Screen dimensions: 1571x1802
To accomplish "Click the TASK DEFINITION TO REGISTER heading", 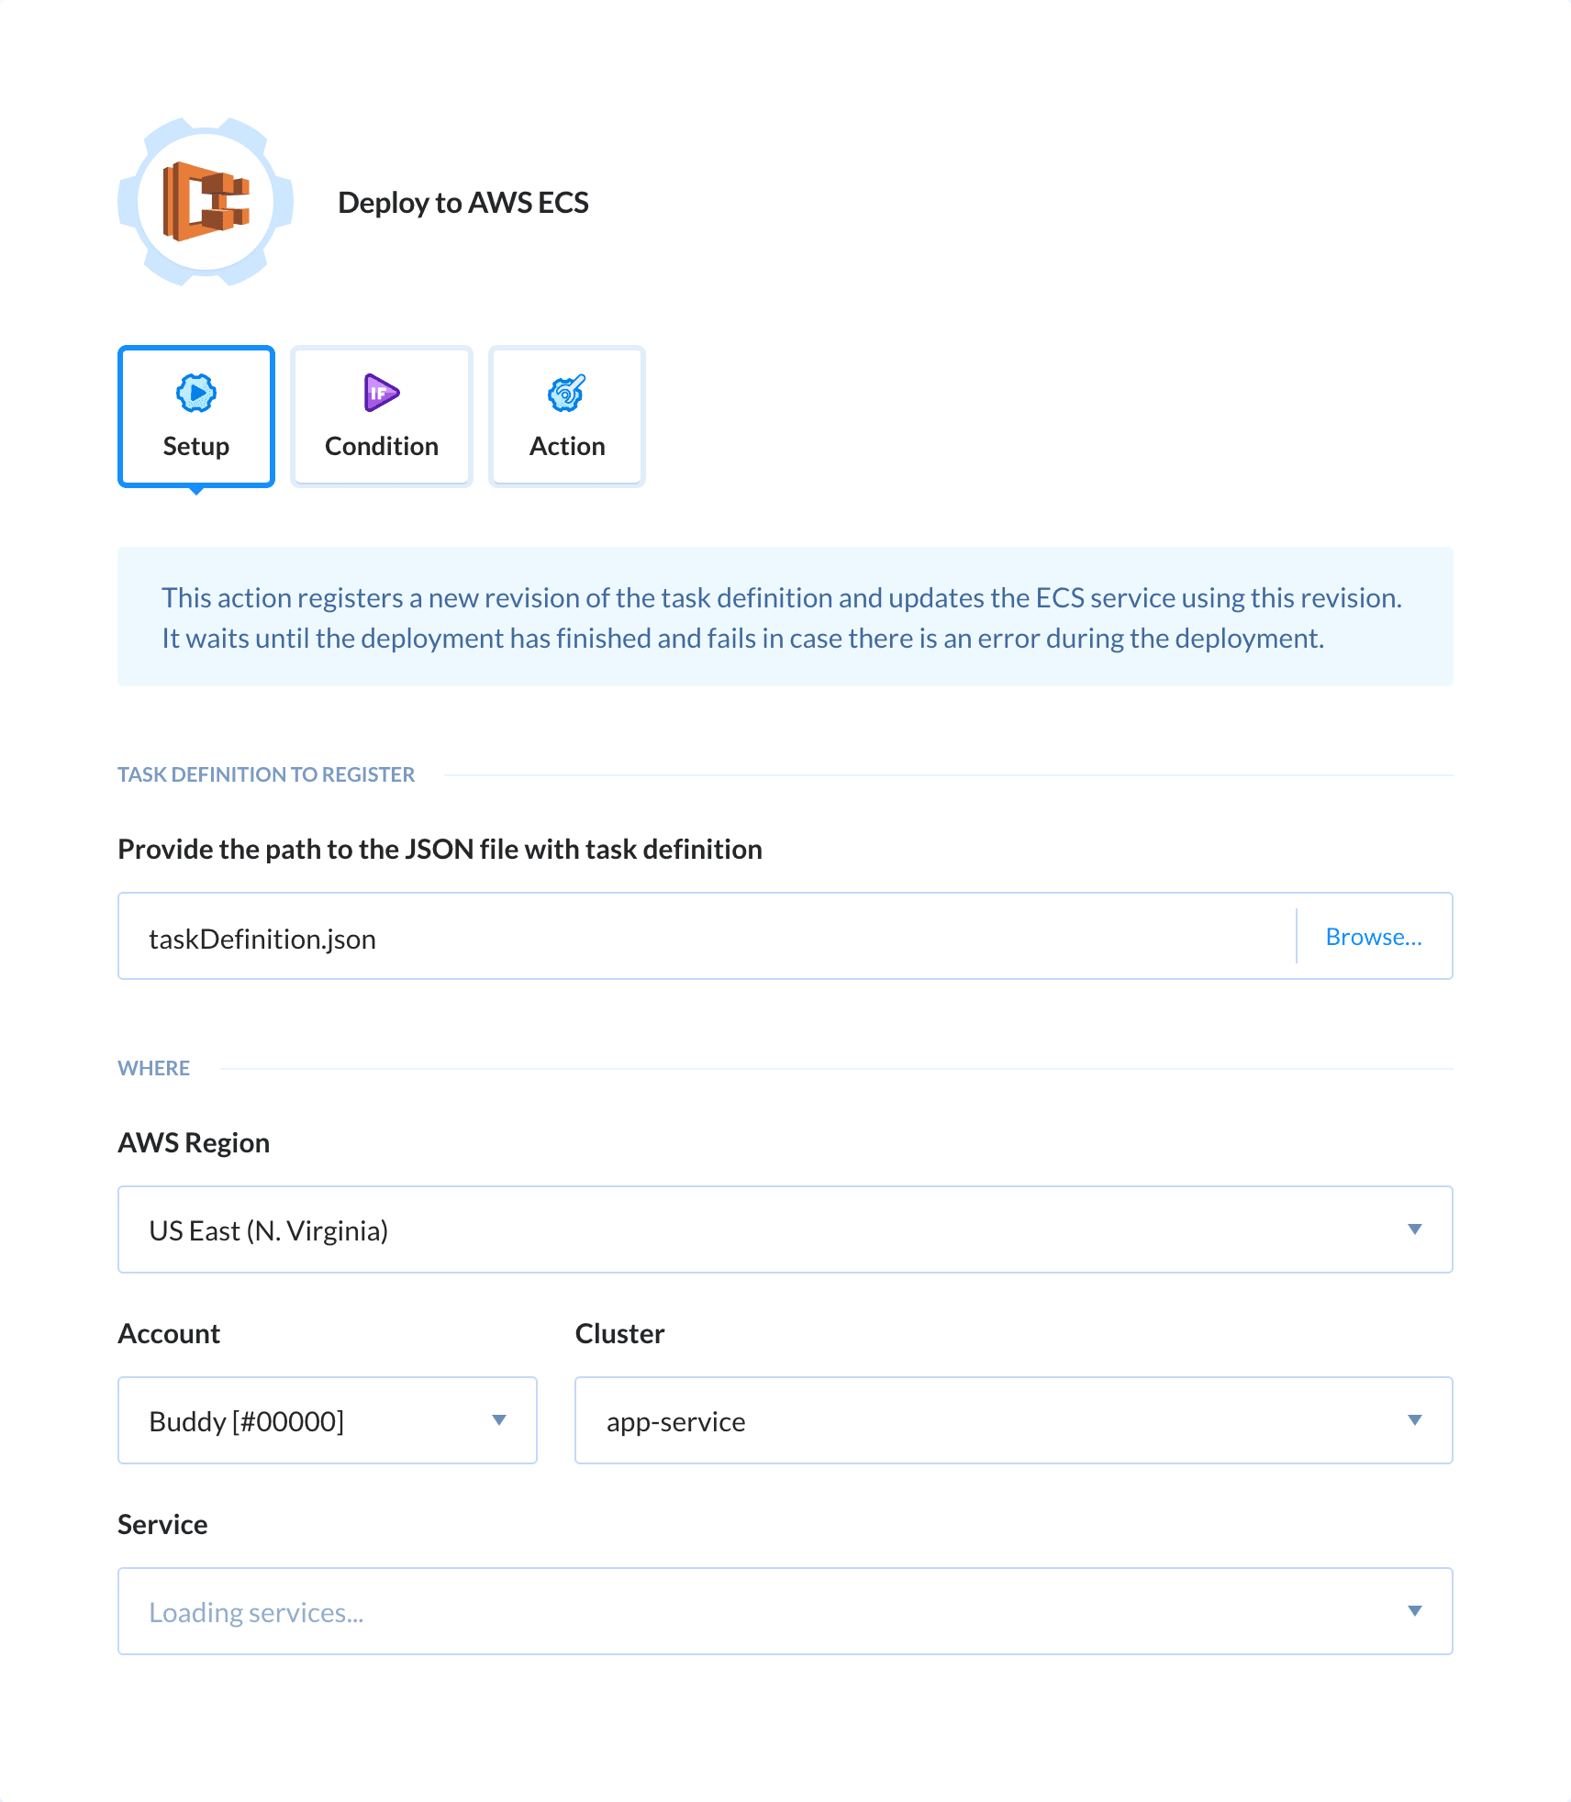I will pos(266,774).
